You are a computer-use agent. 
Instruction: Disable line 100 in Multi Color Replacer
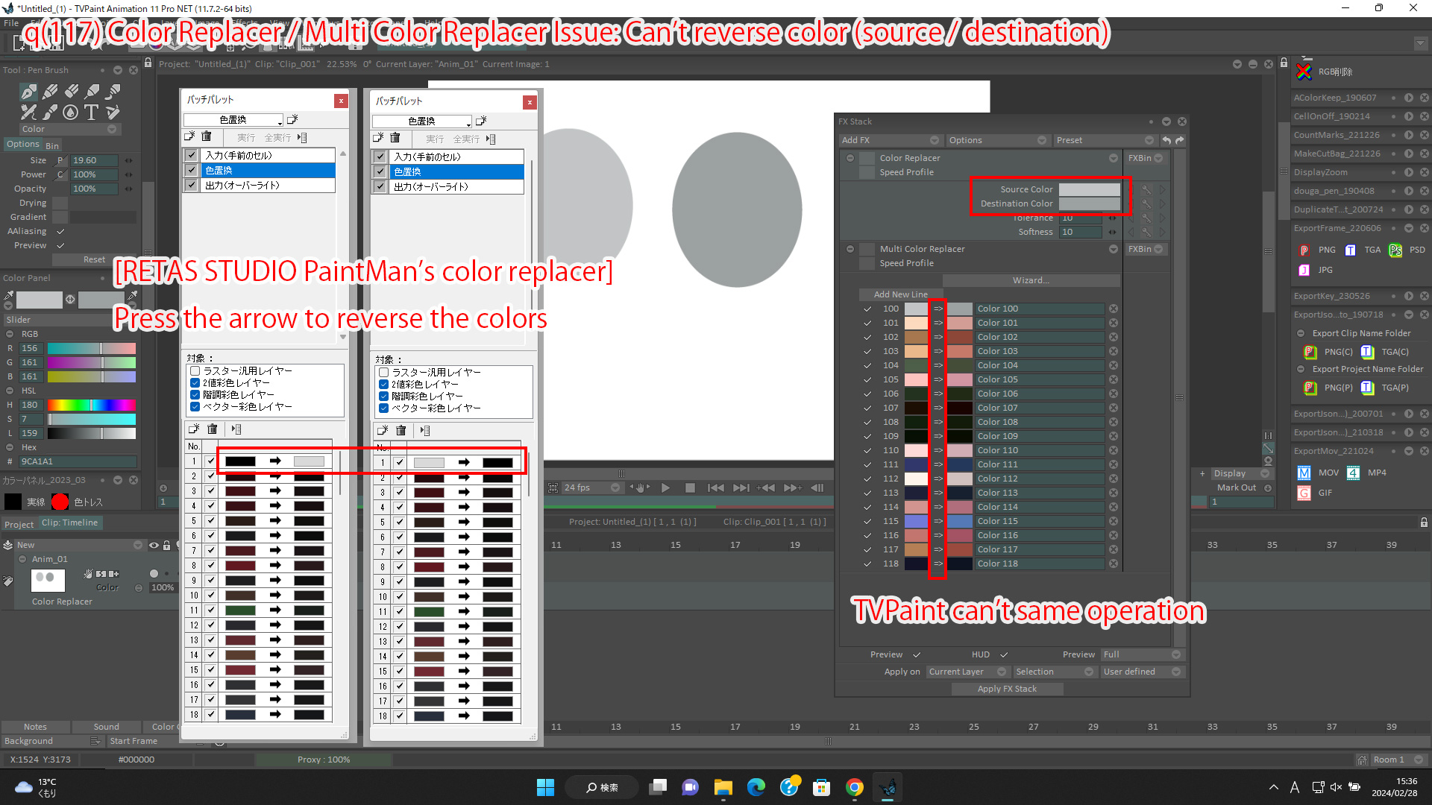coord(867,309)
